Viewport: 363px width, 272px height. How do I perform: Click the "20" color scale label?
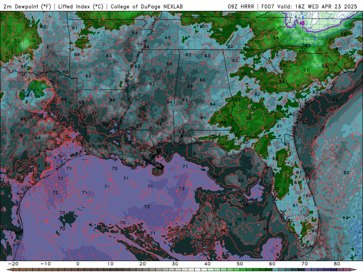142,264
